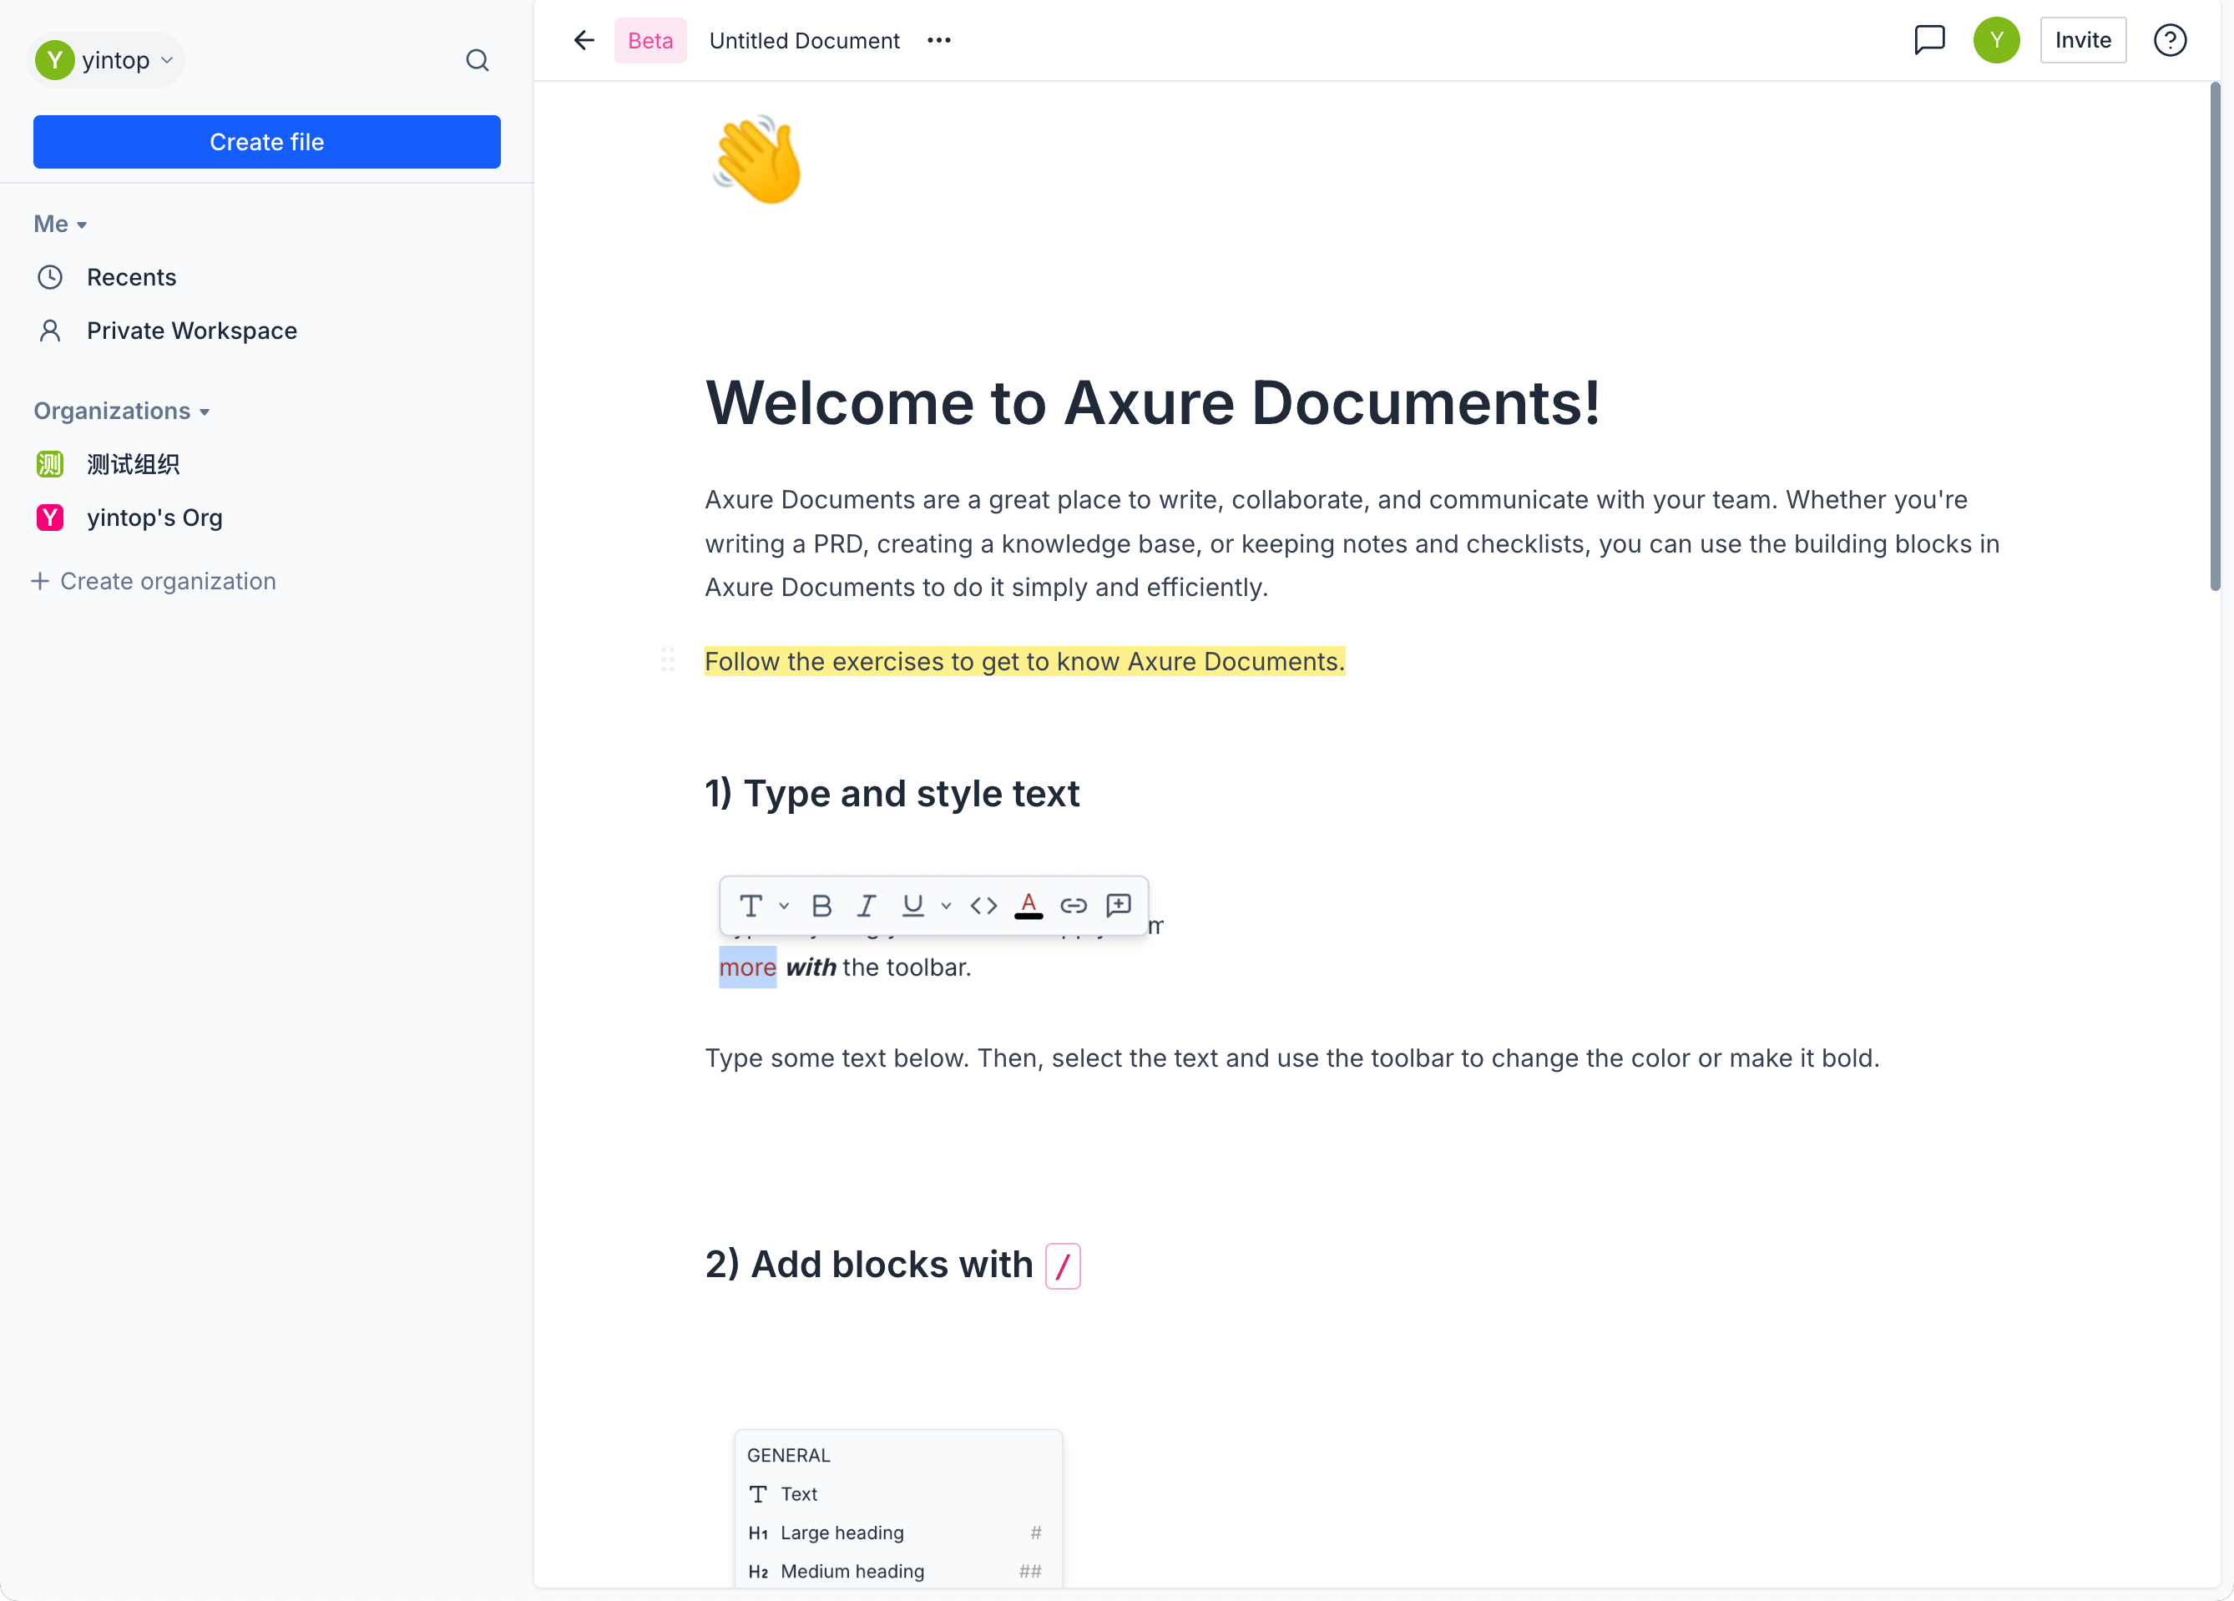Click the Private Workspace person icon

tap(50, 331)
